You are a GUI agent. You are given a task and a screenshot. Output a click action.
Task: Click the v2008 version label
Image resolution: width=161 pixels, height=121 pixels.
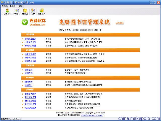pyautogui.click(x=119, y=23)
